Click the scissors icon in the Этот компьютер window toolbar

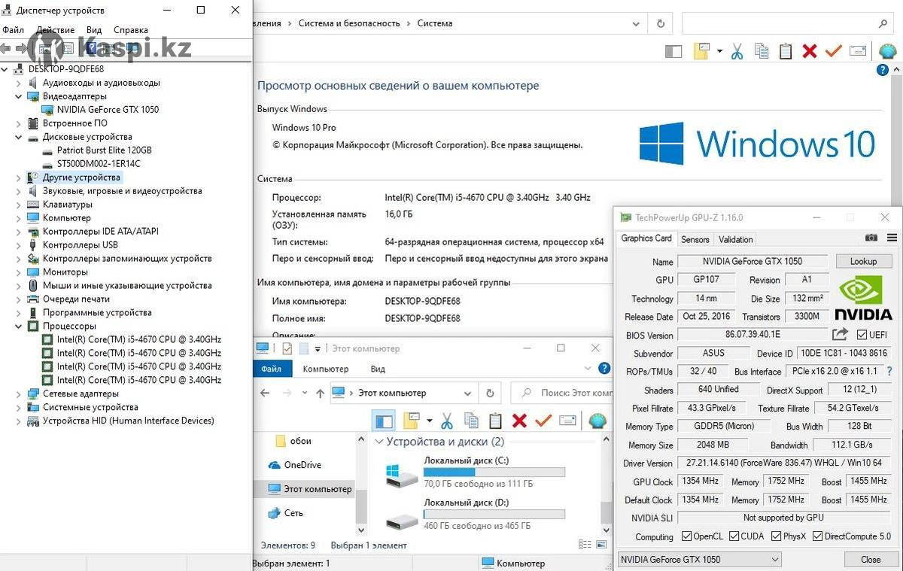click(446, 421)
